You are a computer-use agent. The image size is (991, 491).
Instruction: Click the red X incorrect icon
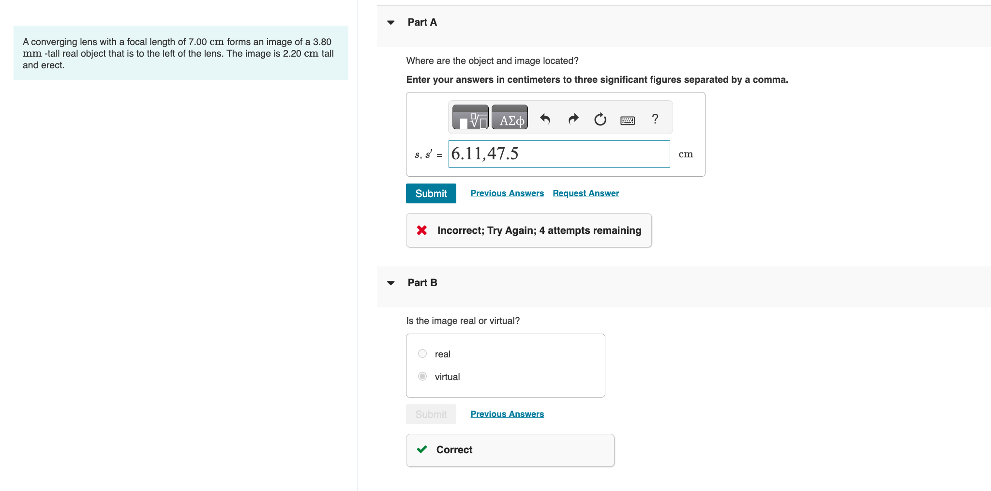coord(422,230)
